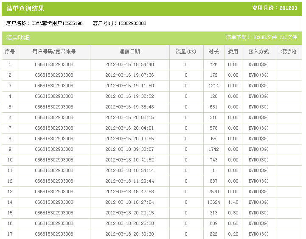306x239 pixels.
Task: Click the 流量(KB) column header
Action: [x=186, y=52]
